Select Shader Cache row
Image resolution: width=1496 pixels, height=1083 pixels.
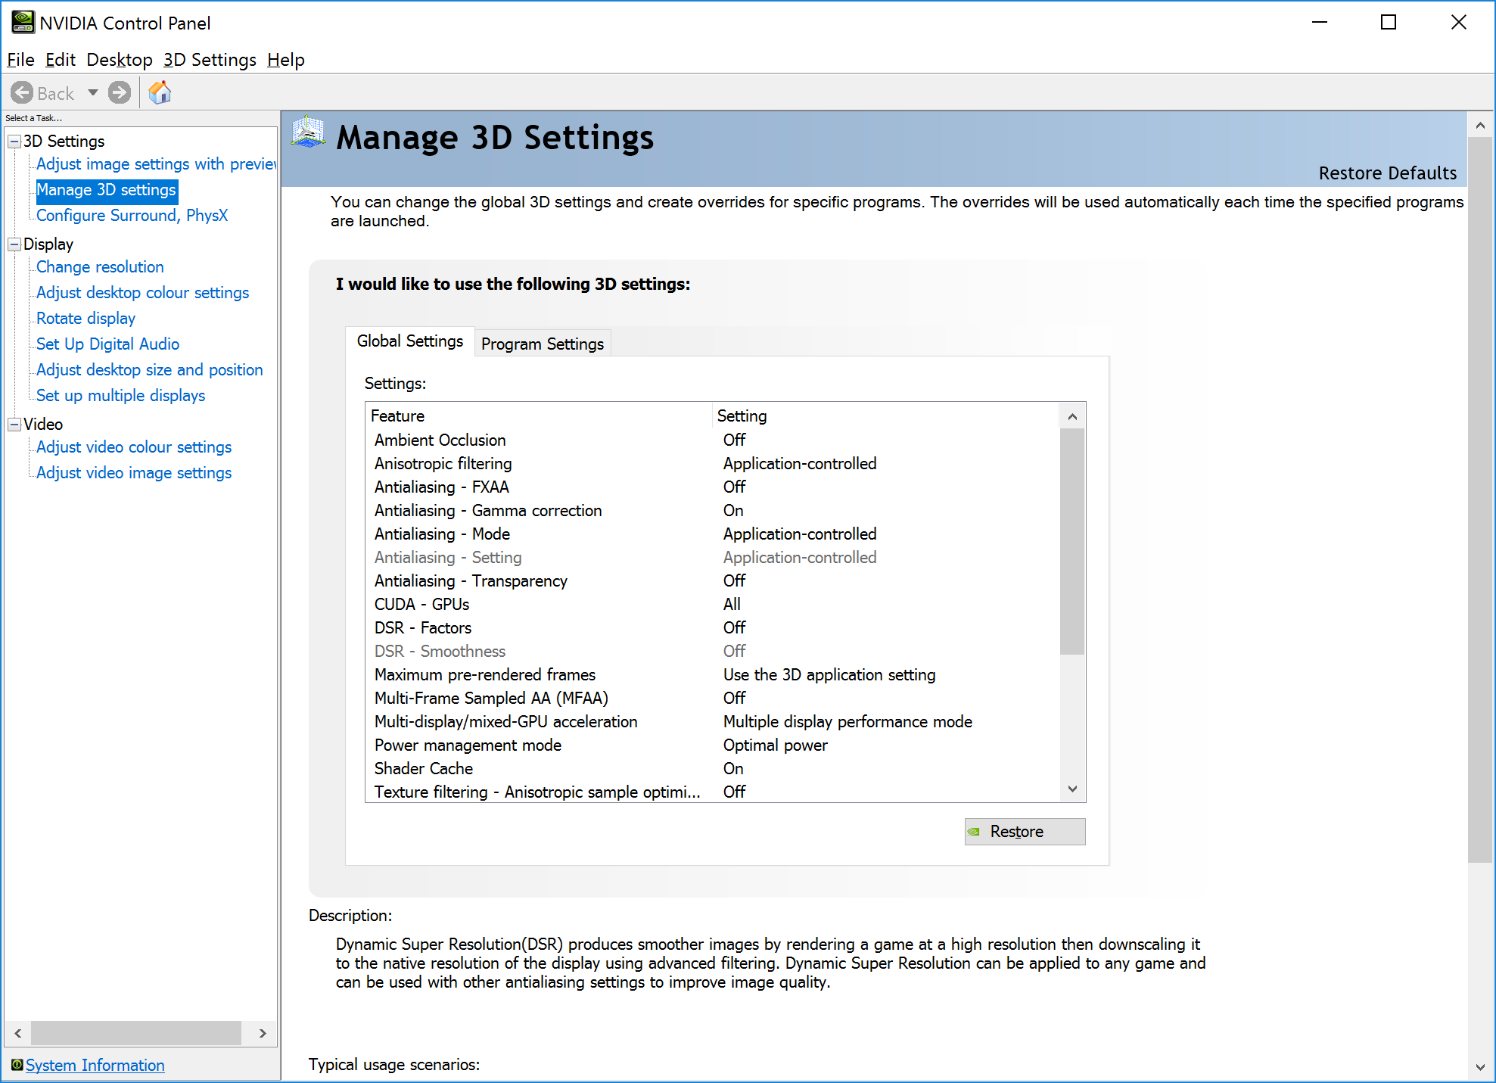pyautogui.click(x=713, y=769)
